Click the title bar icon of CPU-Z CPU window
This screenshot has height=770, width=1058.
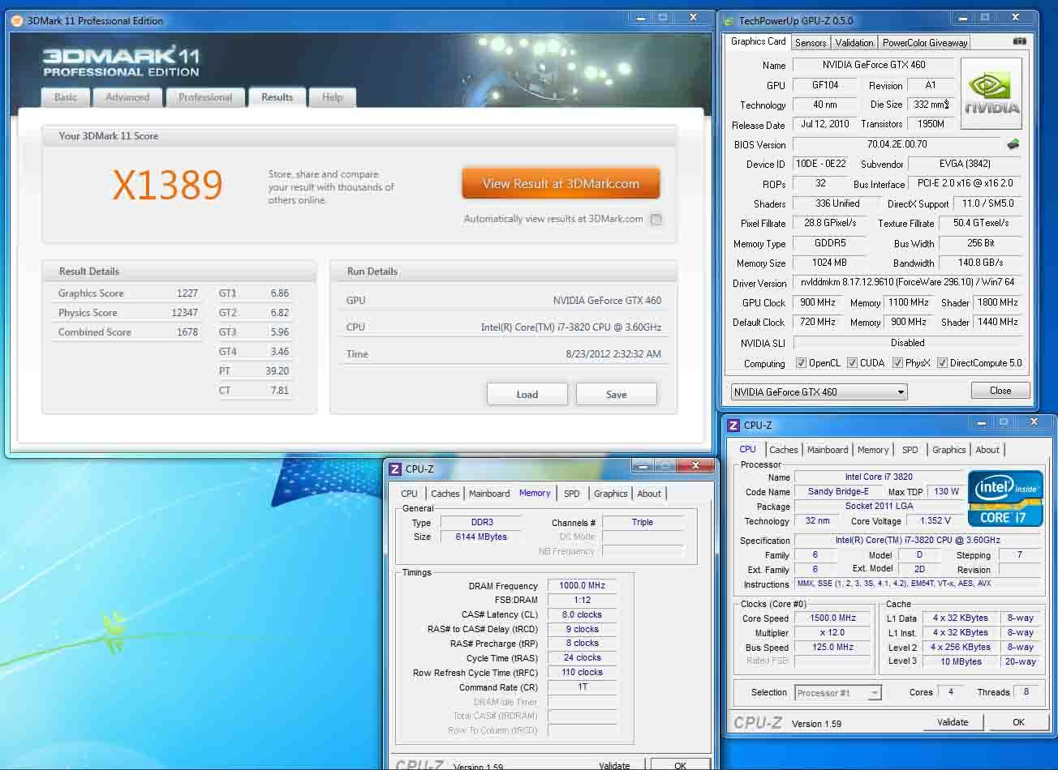[x=733, y=425]
